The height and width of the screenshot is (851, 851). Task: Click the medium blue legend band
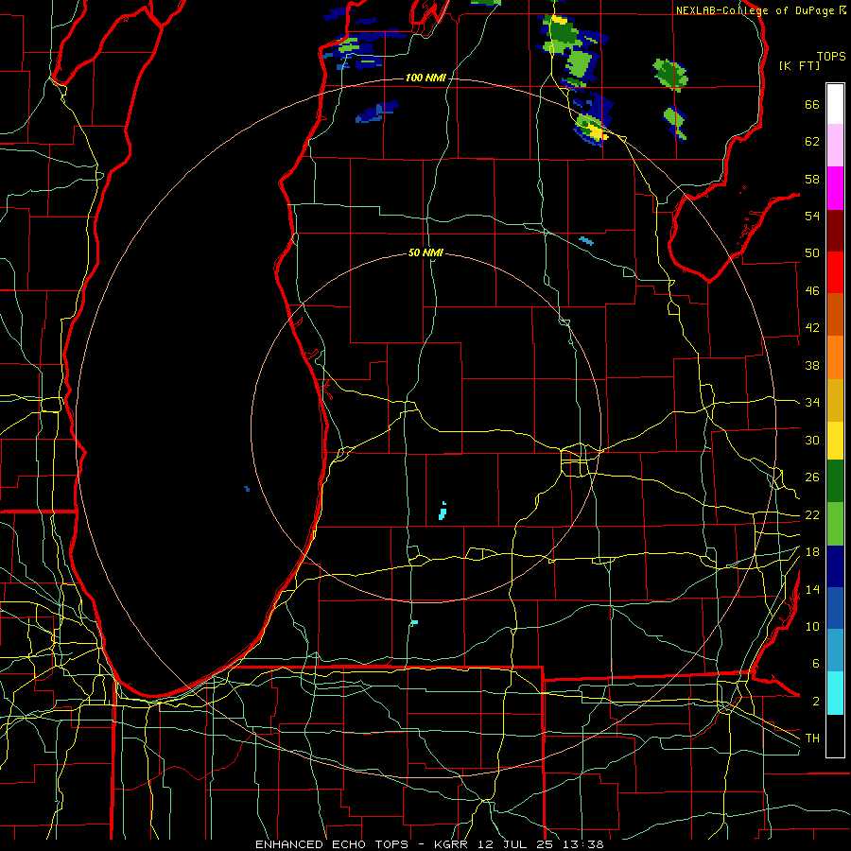click(x=835, y=609)
